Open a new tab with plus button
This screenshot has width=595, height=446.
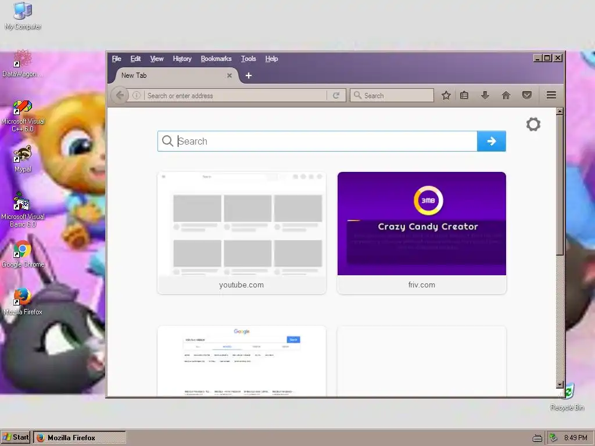coord(249,75)
